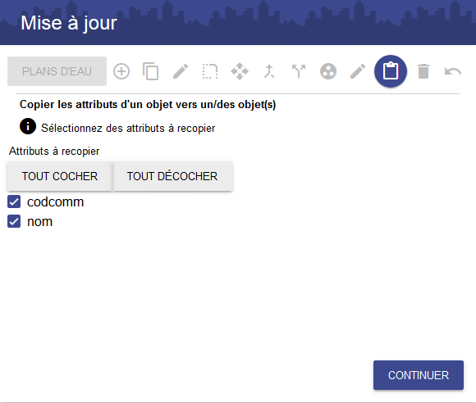Click the merge objects arrow icon
The width and height of the screenshot is (476, 403).
click(x=269, y=71)
